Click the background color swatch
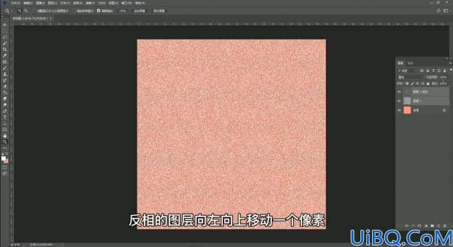 click(x=6, y=161)
